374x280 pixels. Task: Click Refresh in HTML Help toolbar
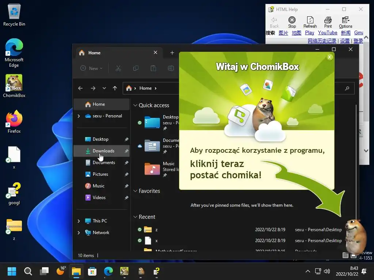(310, 22)
